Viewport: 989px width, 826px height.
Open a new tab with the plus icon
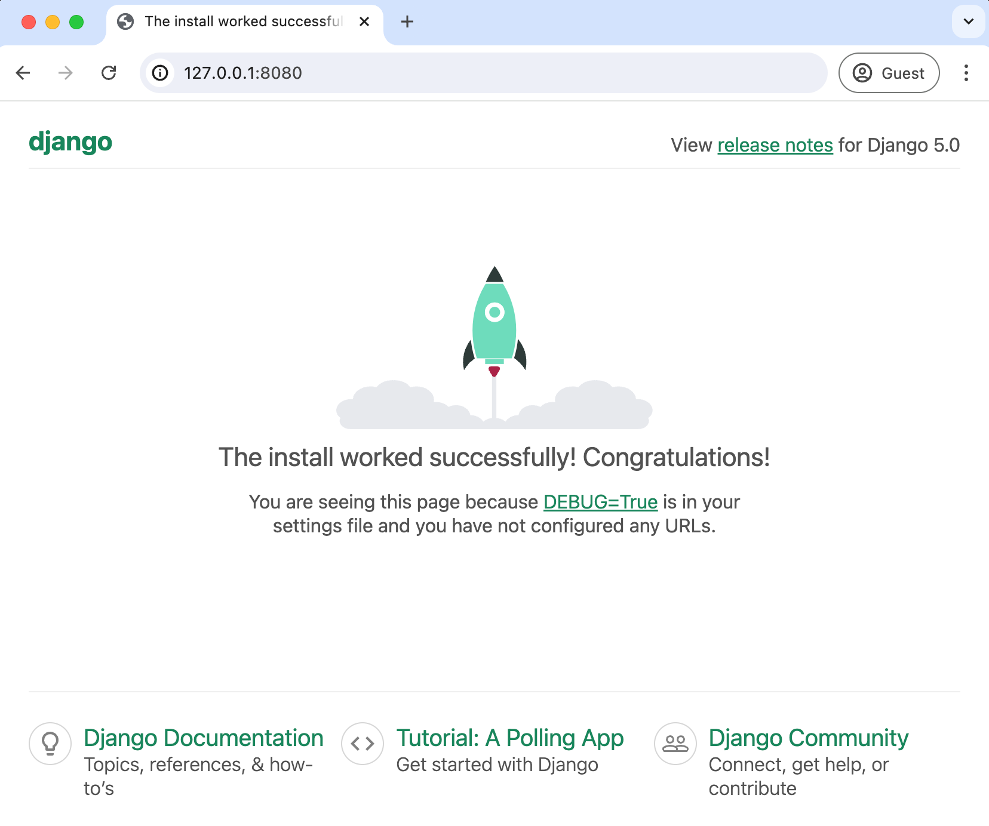click(407, 22)
